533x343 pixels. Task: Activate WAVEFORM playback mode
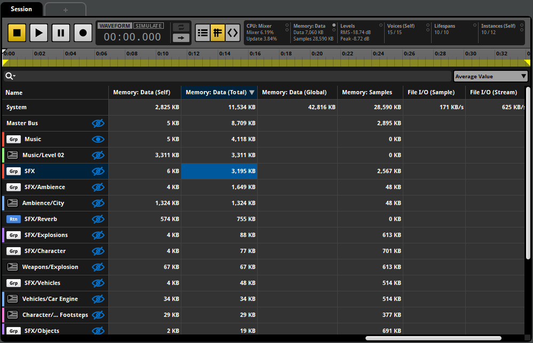coord(114,25)
